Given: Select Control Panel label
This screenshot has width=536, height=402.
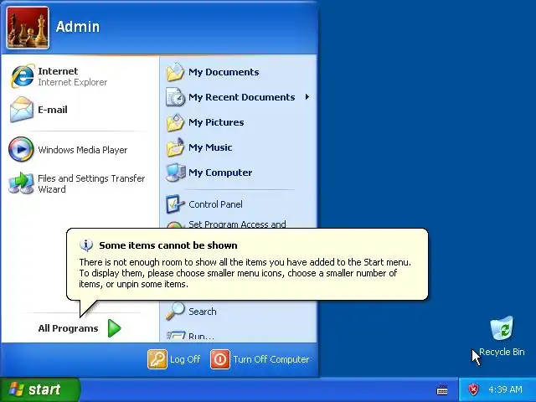Looking at the screenshot, I should pos(216,204).
